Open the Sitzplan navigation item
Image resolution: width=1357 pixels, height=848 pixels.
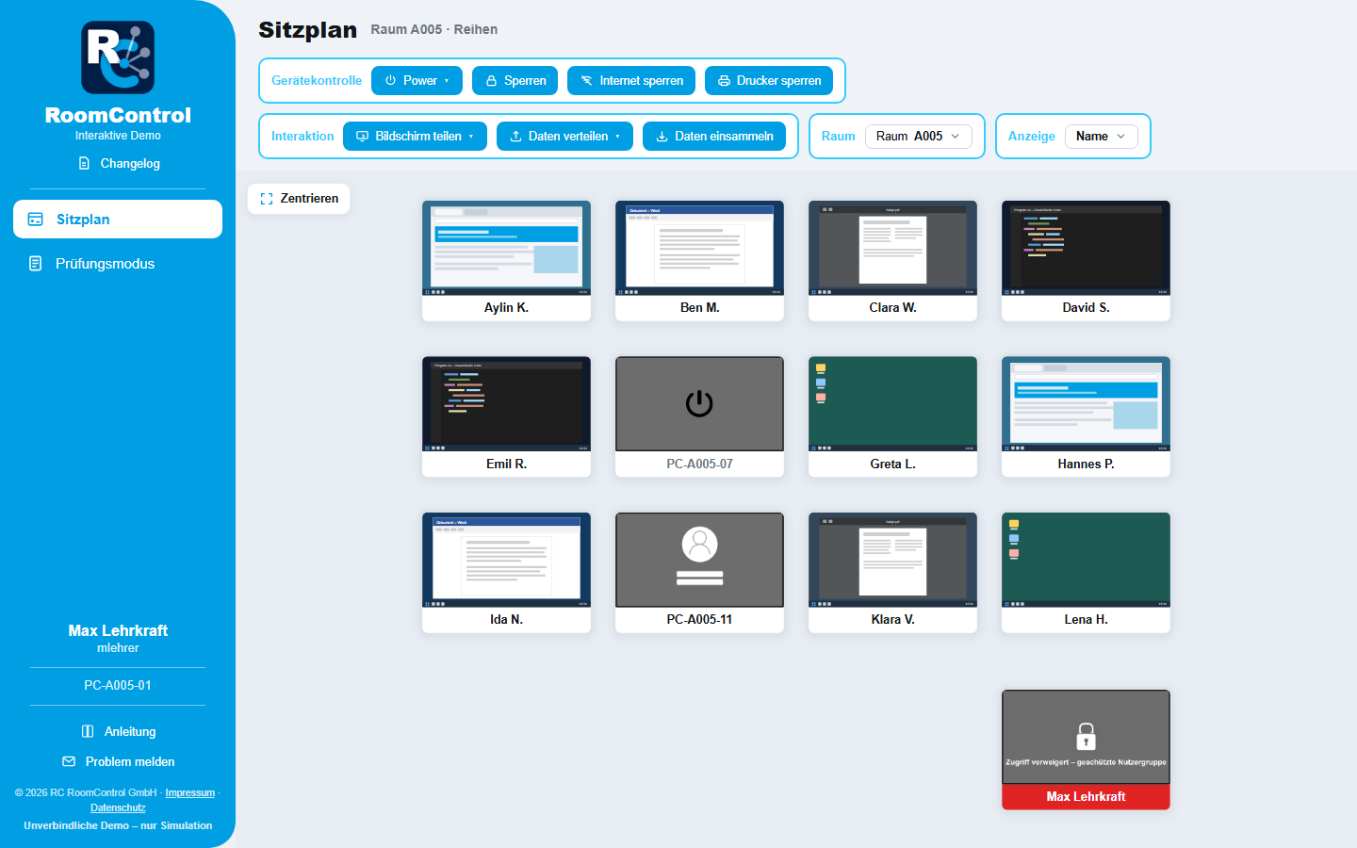click(118, 219)
